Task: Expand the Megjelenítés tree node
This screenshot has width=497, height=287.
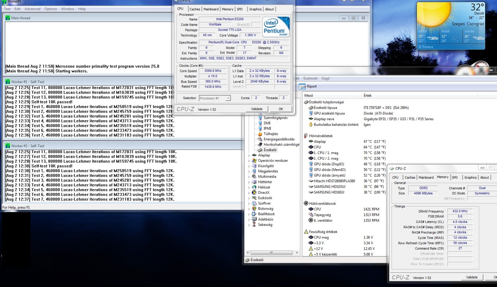Action: click(249, 171)
